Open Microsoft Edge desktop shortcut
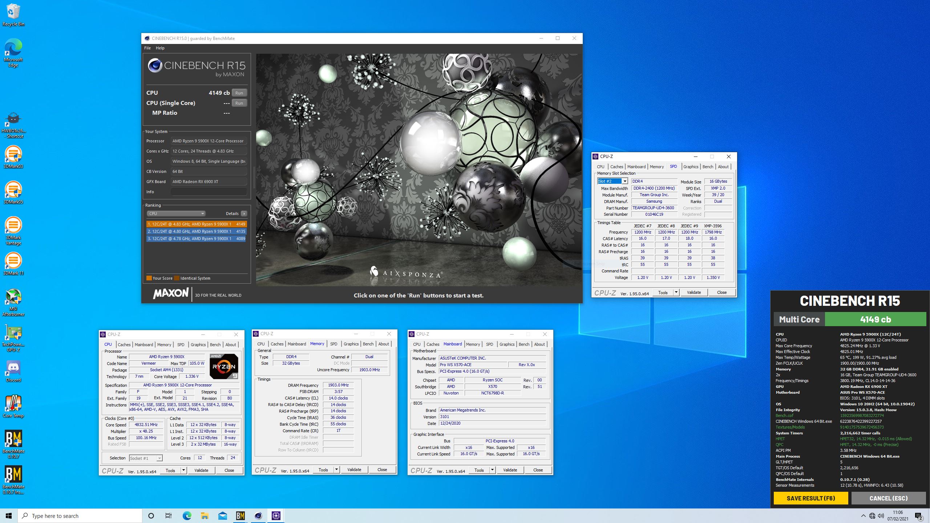This screenshot has width=930, height=523. pyautogui.click(x=13, y=53)
